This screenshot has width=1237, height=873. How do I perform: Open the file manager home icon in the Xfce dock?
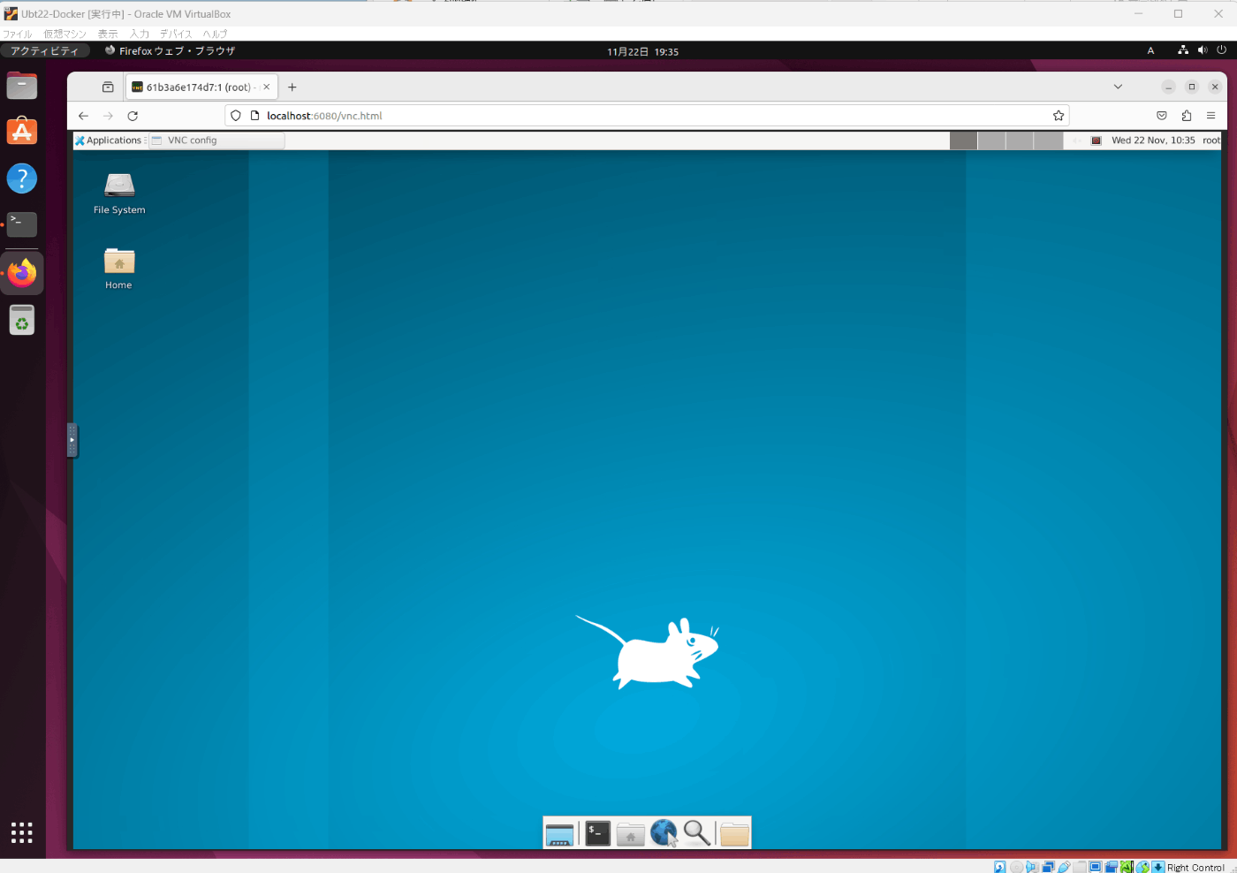pos(630,833)
